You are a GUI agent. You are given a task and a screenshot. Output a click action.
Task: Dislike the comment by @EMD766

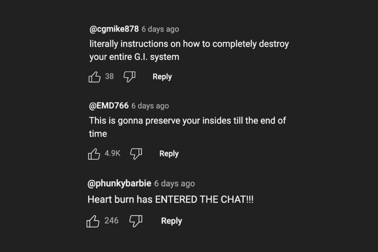point(136,154)
